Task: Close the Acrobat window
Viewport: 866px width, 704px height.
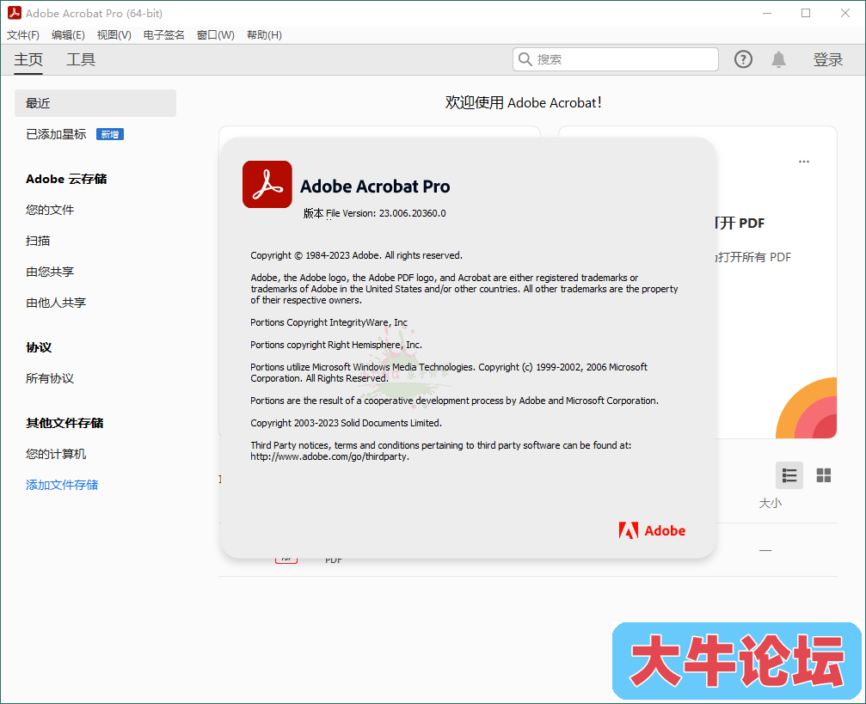Action: point(845,13)
